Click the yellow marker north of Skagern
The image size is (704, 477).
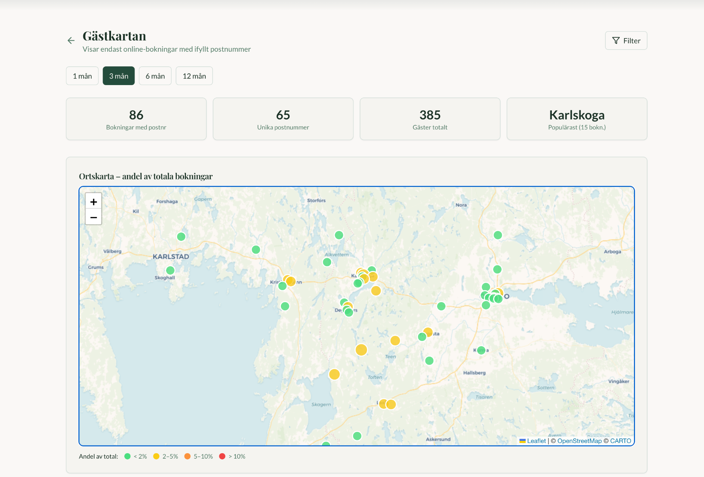pos(334,374)
